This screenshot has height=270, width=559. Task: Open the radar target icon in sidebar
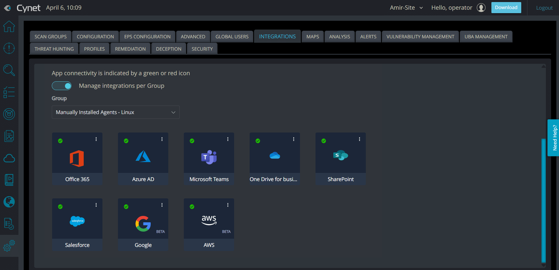coord(9,114)
